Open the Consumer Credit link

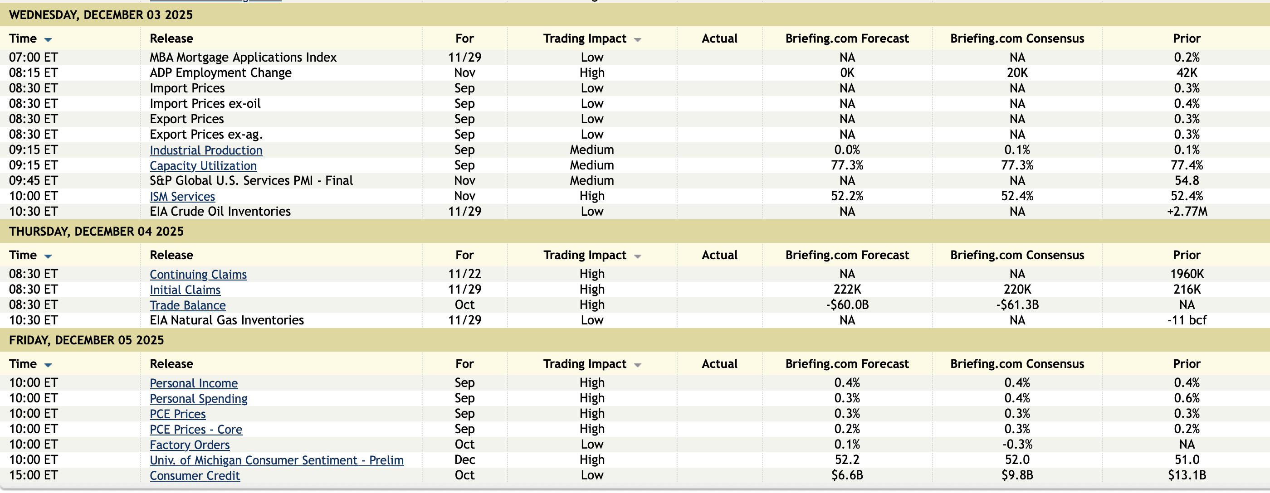pyautogui.click(x=195, y=476)
